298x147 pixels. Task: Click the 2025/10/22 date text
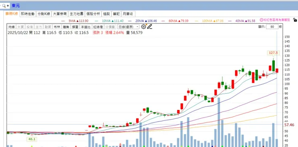point(18,33)
